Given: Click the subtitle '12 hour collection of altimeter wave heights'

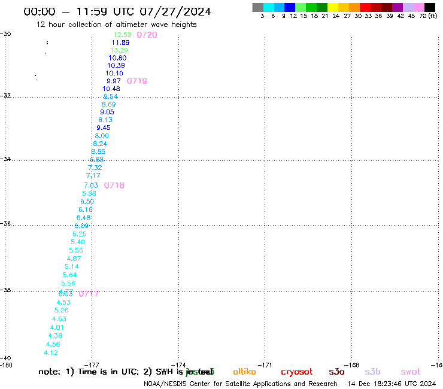Looking at the screenshot, I should [x=116, y=25].
